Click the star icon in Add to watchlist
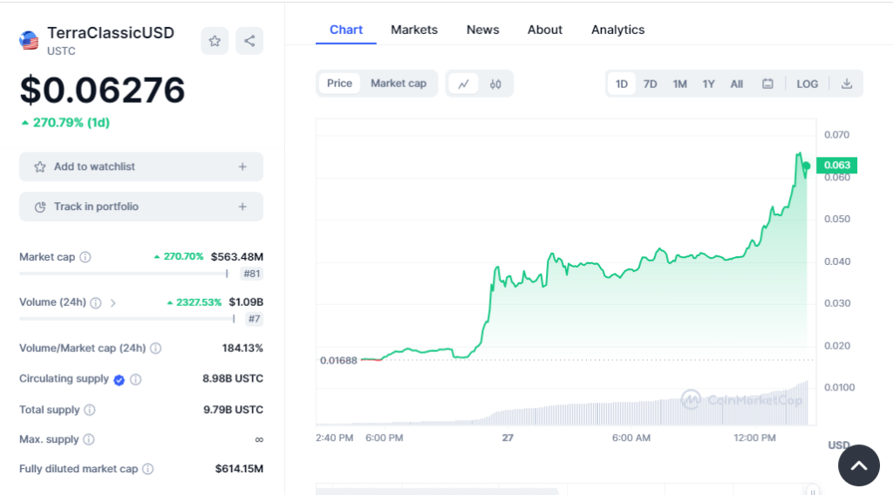The width and height of the screenshot is (893, 495). (40, 166)
